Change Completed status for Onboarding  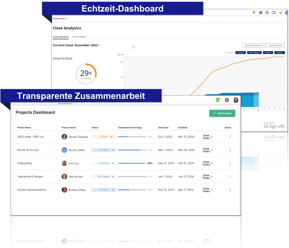coord(103,163)
